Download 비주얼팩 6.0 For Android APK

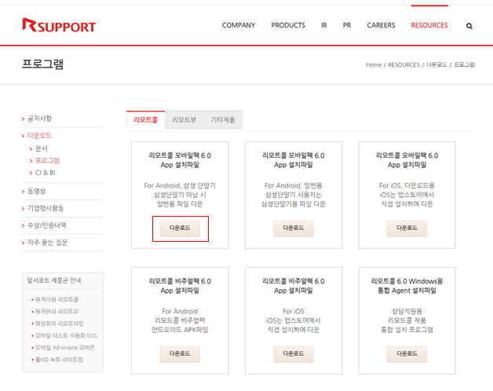(180, 354)
